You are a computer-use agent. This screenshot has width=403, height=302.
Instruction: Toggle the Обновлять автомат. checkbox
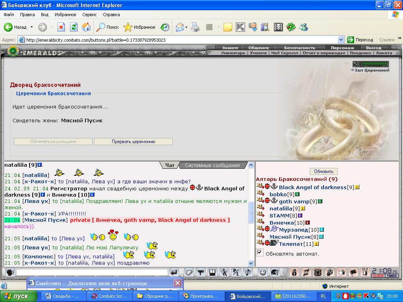(x=260, y=252)
